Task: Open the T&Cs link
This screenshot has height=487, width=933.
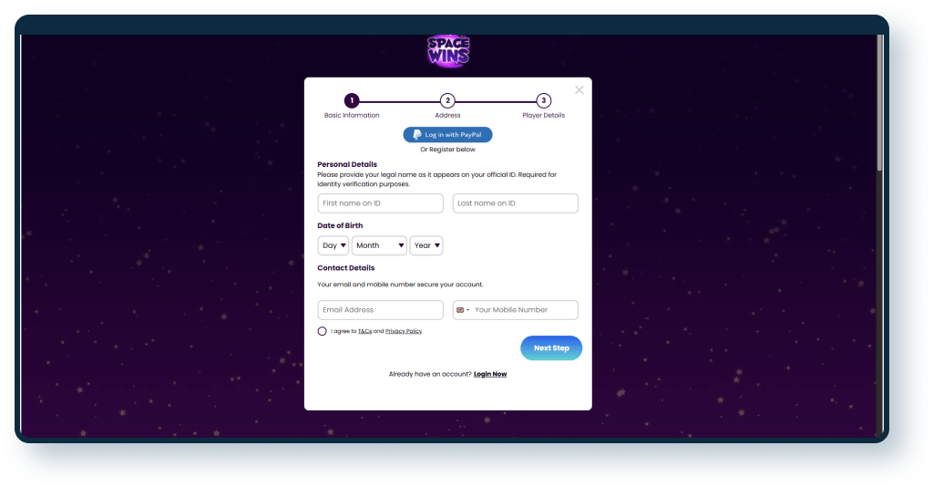Action: (x=364, y=331)
